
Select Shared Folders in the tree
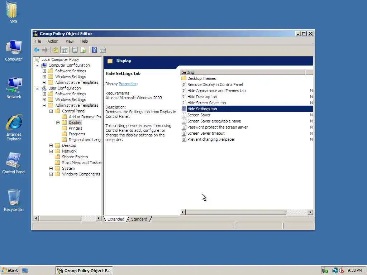coord(75,157)
